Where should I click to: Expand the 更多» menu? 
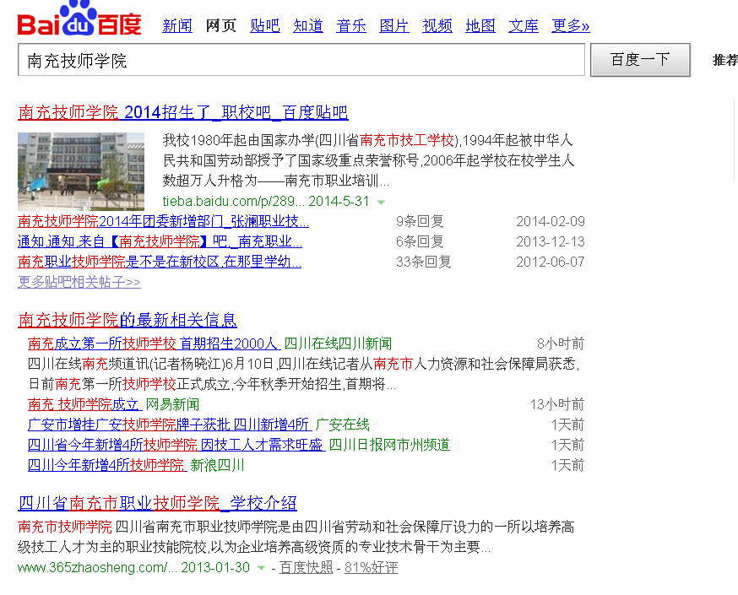[571, 25]
